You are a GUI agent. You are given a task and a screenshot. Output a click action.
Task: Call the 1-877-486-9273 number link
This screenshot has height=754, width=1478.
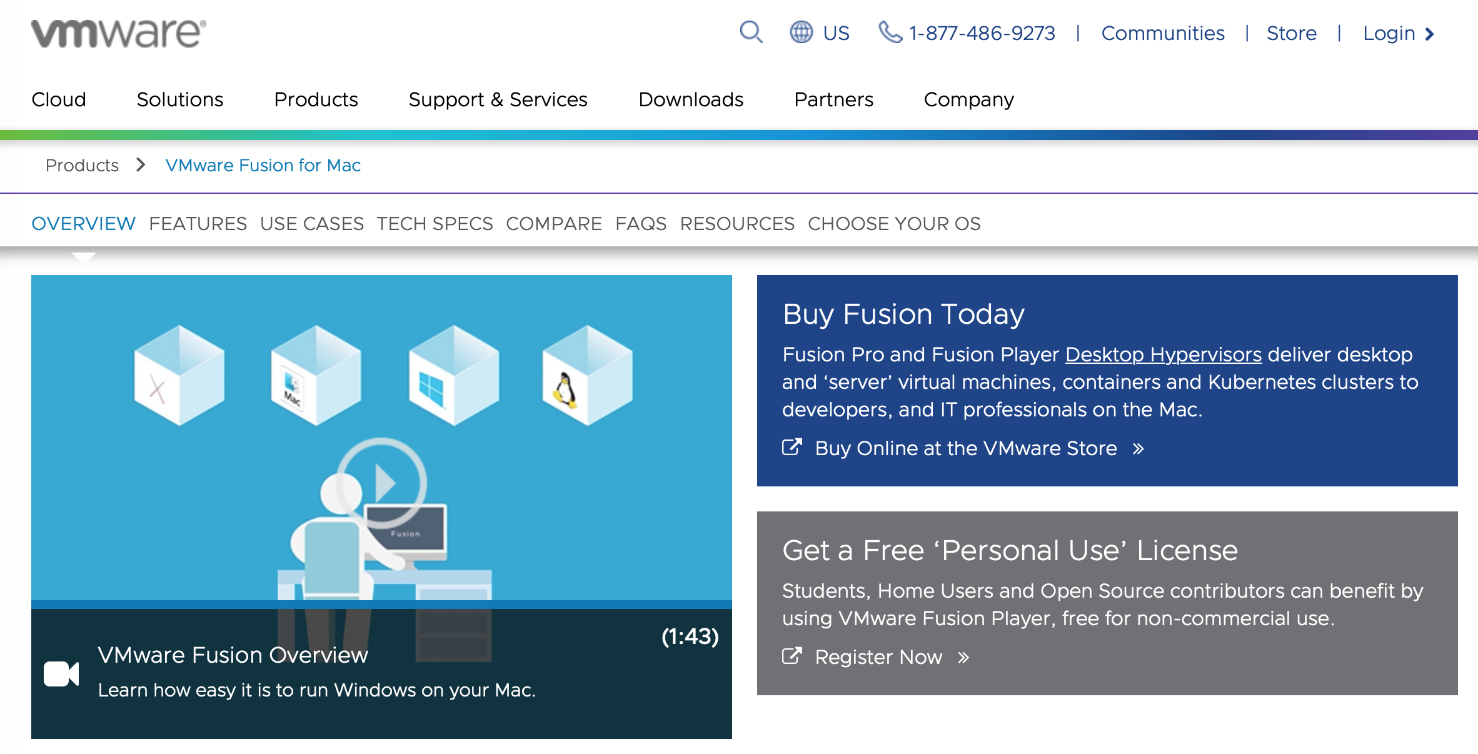(982, 33)
